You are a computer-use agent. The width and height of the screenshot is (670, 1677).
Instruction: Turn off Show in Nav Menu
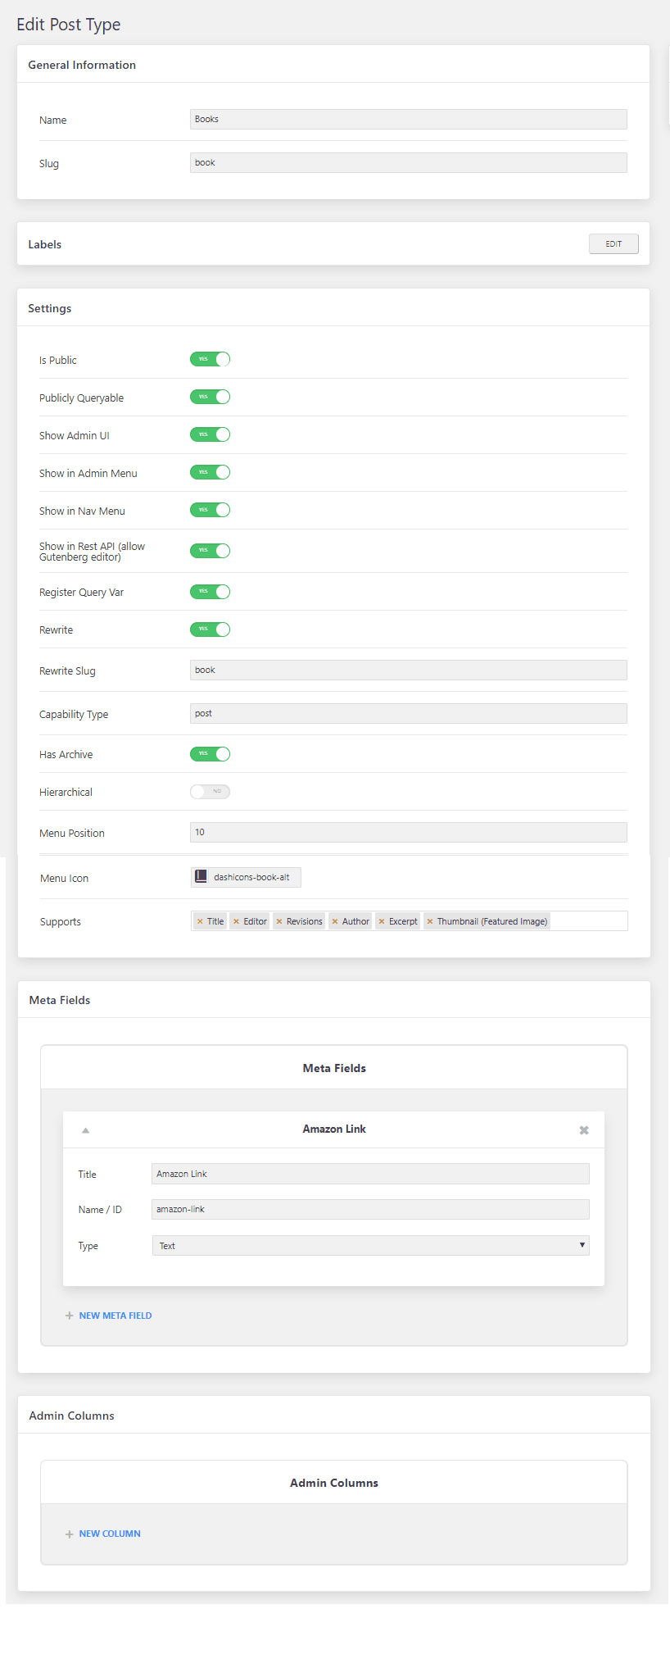pos(211,510)
